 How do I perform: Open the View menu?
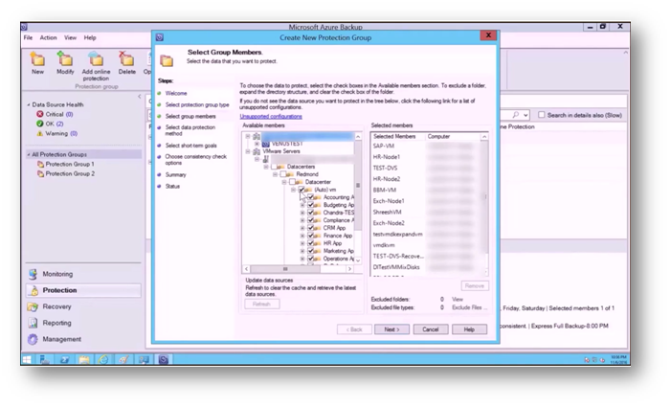(70, 37)
